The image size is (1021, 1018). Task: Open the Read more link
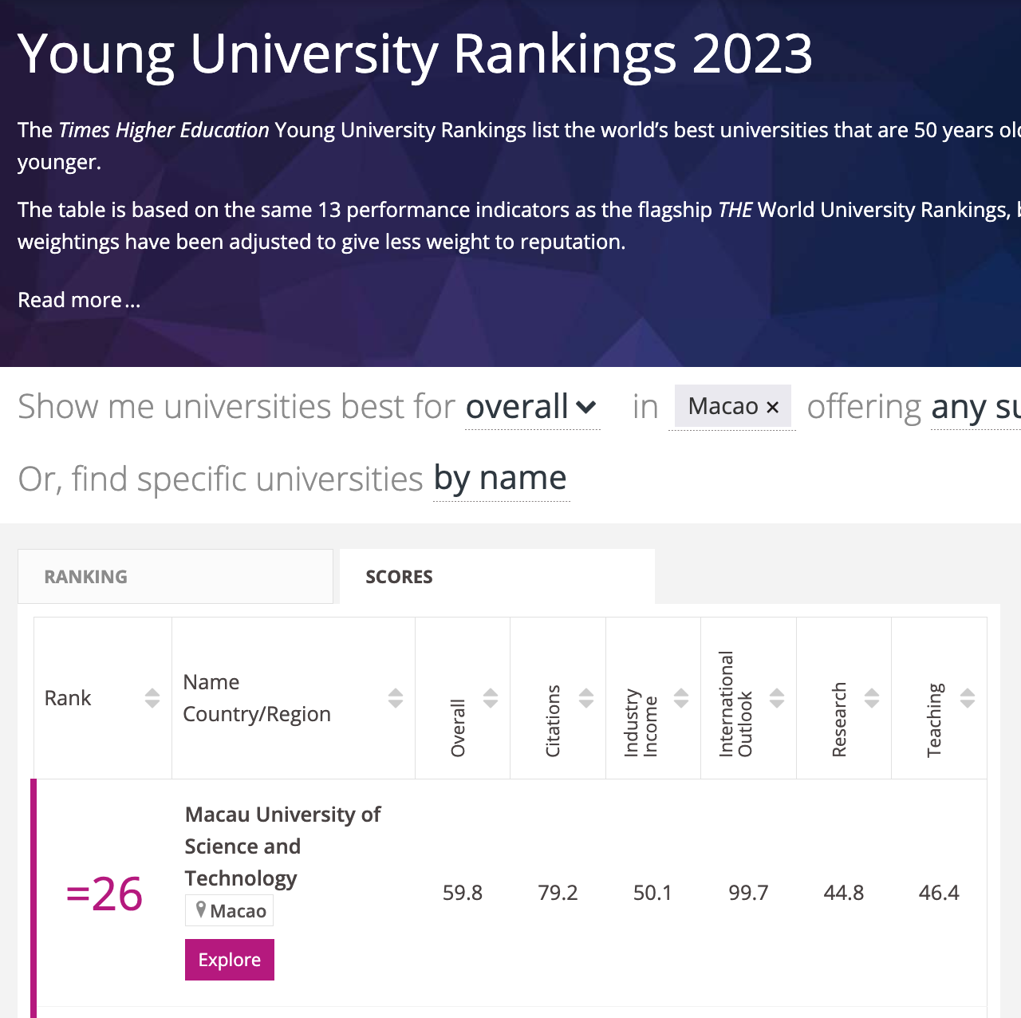[79, 300]
